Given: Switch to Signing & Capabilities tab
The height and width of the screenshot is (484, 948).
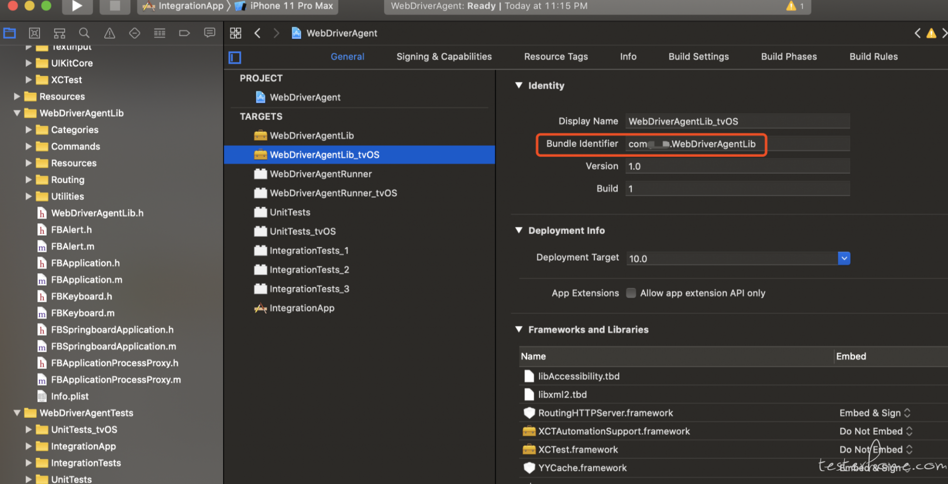Looking at the screenshot, I should click(444, 57).
